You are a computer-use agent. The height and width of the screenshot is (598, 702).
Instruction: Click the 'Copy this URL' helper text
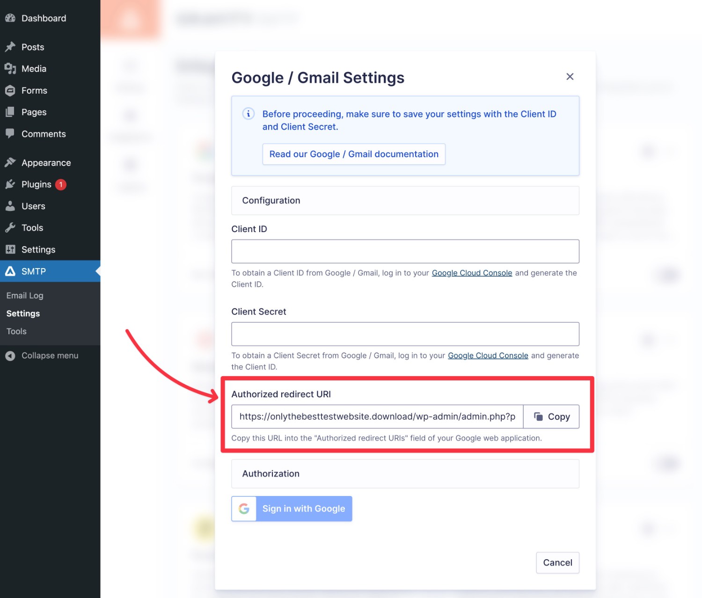pyautogui.click(x=387, y=438)
